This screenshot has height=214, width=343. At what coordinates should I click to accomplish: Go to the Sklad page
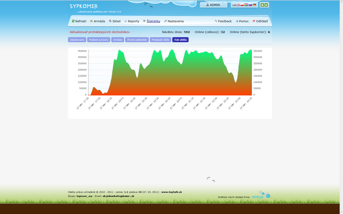point(115,21)
